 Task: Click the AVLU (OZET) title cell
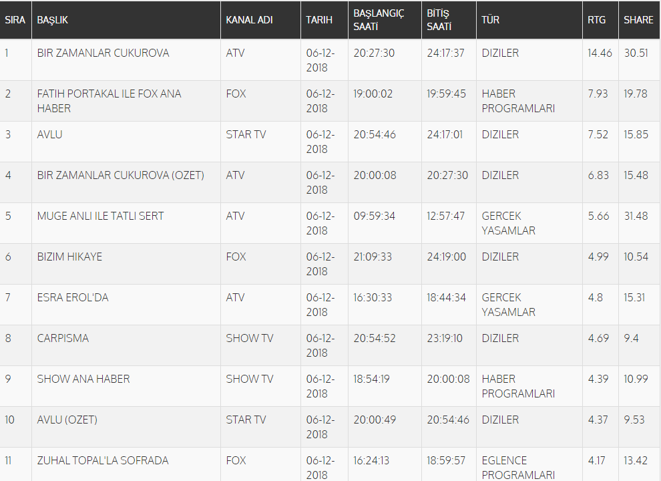pyautogui.click(x=67, y=420)
